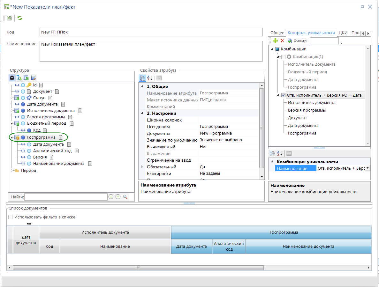This screenshot has width=379, height=287.
Task: Click the green refresh arrows icon
Action: 20,18
